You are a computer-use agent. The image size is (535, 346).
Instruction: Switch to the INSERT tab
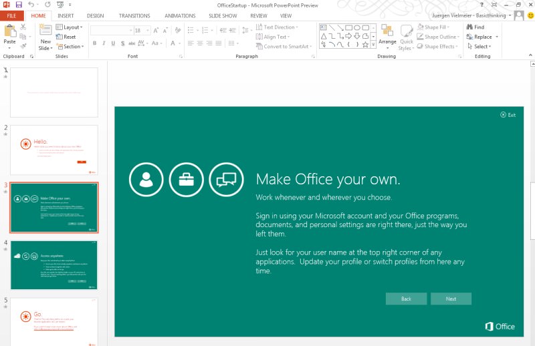66,15
